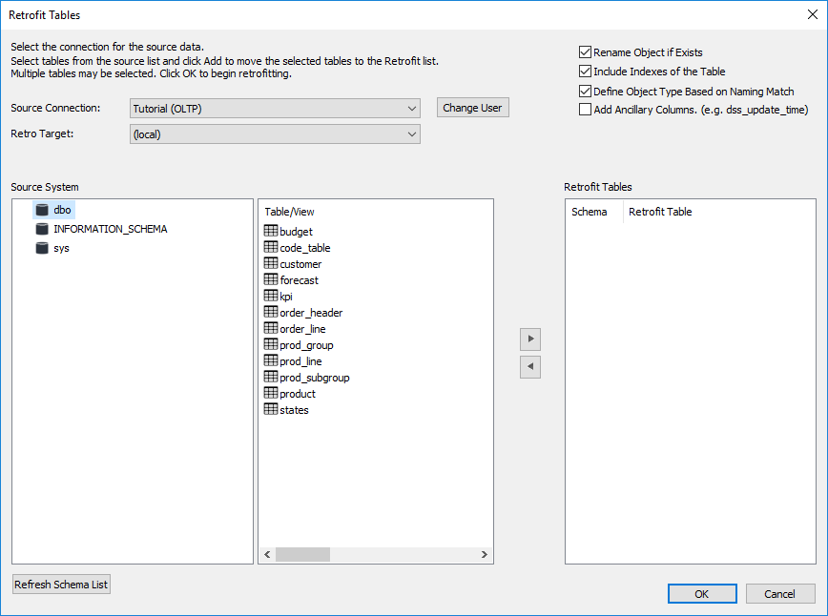Open the Source Connection dropdown
Viewport: 828px width, 616px height.
click(275, 109)
